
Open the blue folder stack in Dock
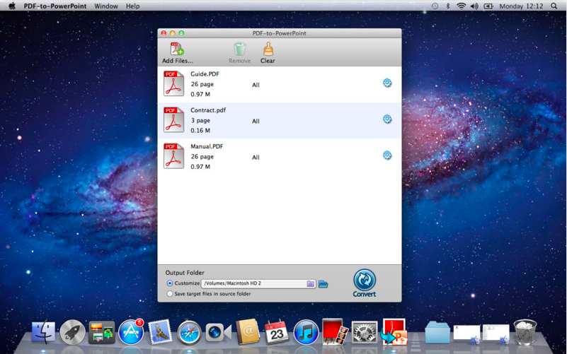click(437, 332)
